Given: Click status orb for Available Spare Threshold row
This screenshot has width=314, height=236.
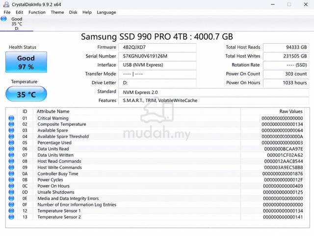Looking at the screenshot, I should pyautogui.click(x=11, y=137).
